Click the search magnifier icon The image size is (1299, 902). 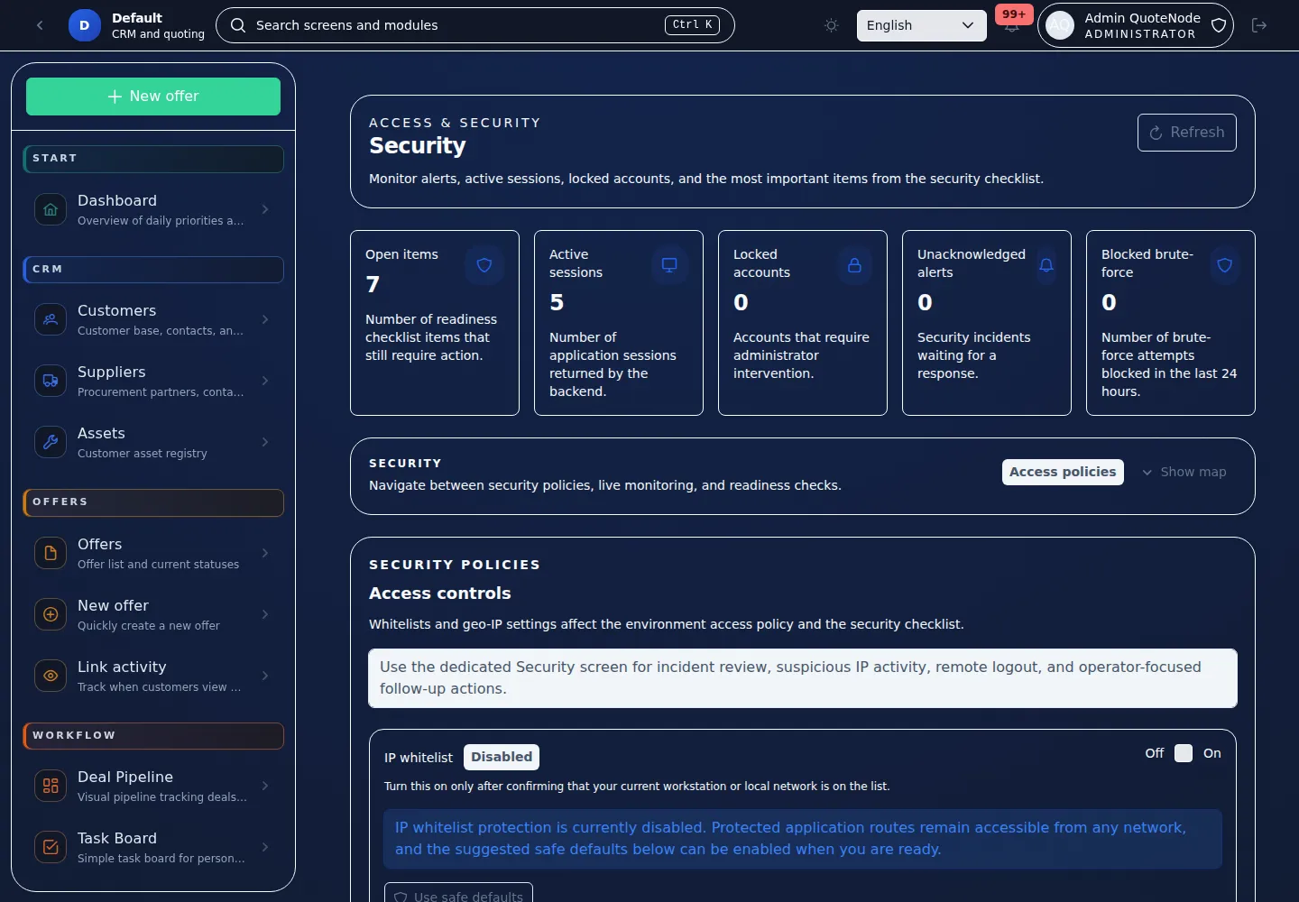pos(238,25)
